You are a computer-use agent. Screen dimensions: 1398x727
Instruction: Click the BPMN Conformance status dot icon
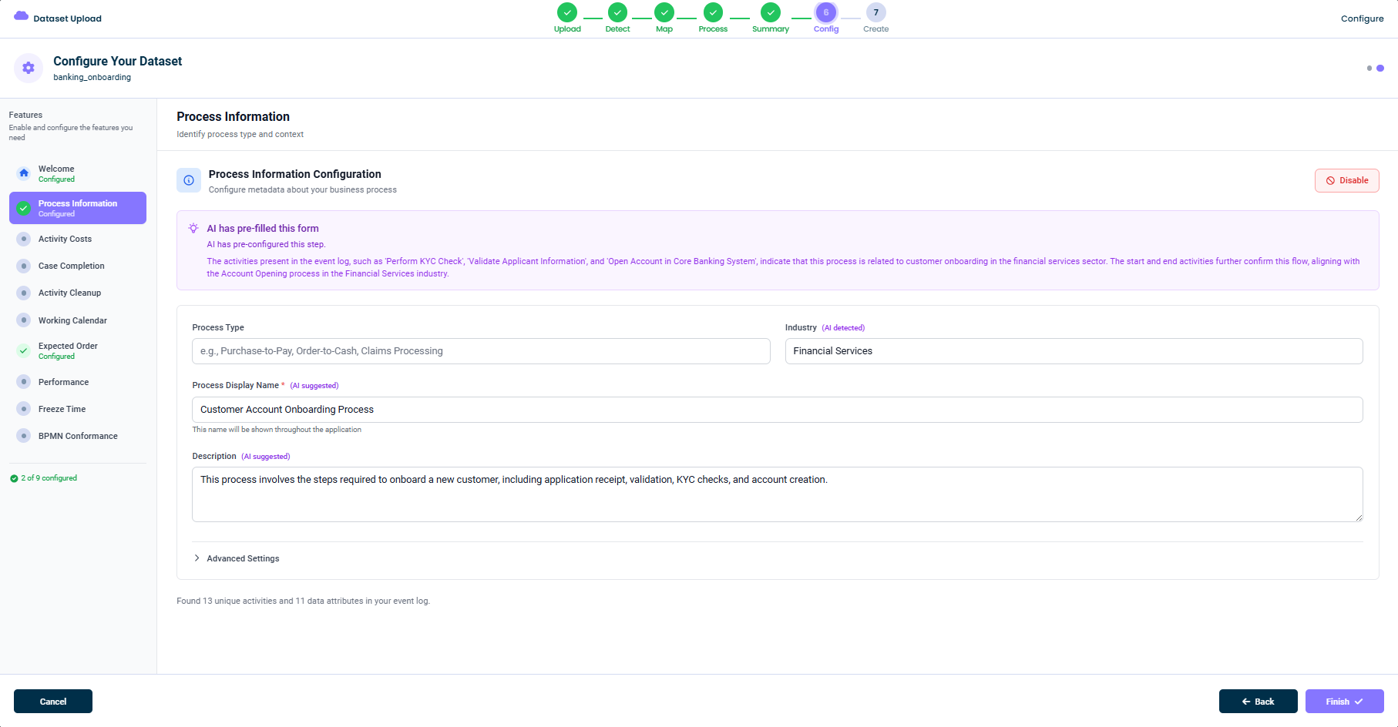24,436
